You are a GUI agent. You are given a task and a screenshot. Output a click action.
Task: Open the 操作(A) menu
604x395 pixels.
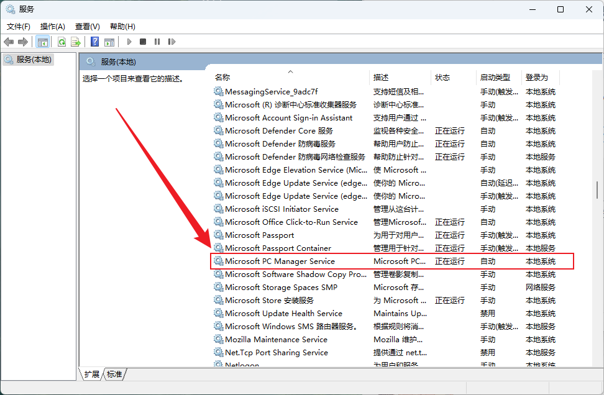pyautogui.click(x=53, y=27)
